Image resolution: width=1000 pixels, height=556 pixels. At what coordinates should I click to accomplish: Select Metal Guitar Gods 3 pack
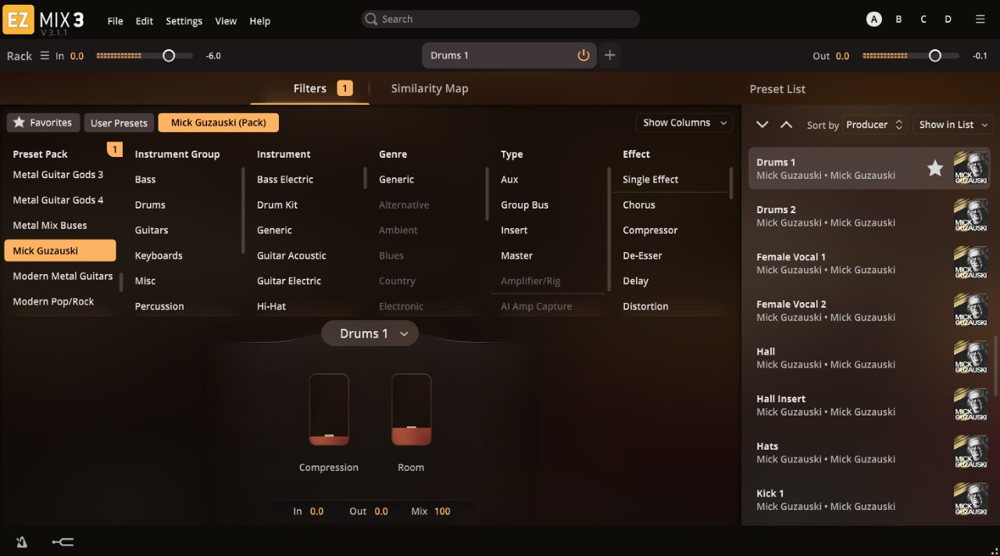[58, 174]
